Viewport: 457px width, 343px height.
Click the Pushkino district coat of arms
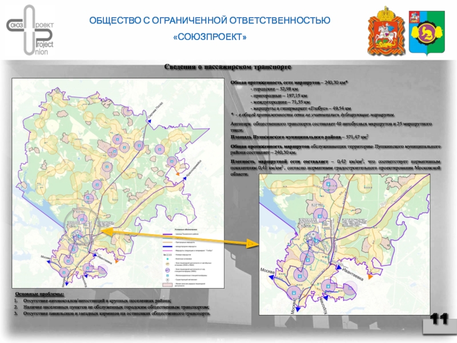point(427,33)
